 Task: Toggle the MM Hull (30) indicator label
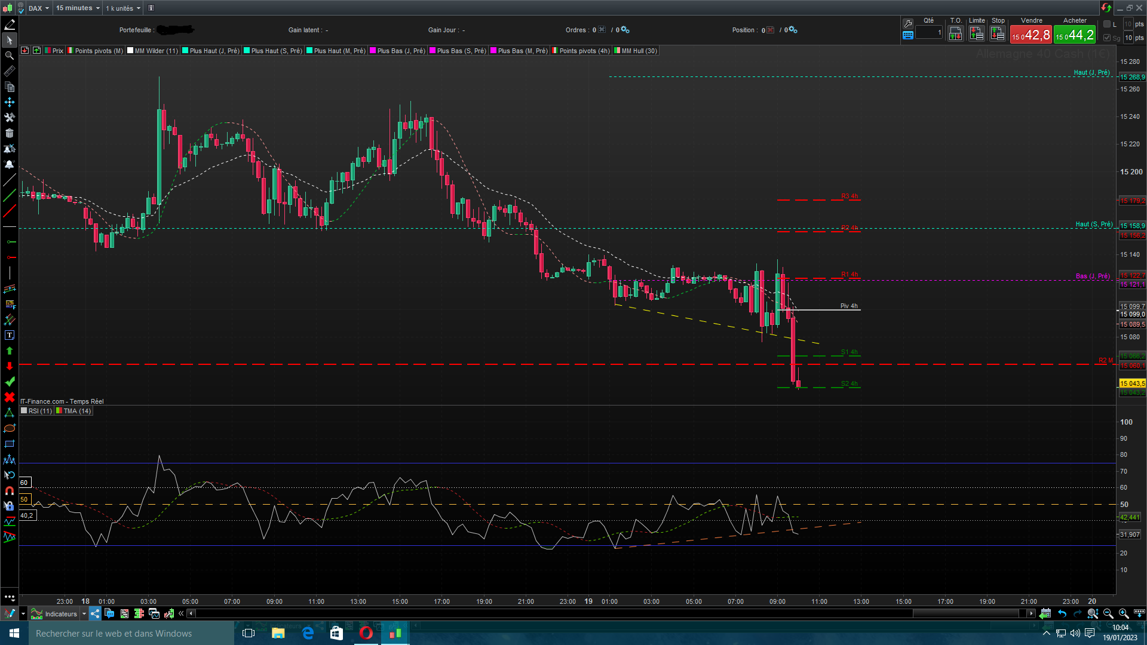click(639, 51)
